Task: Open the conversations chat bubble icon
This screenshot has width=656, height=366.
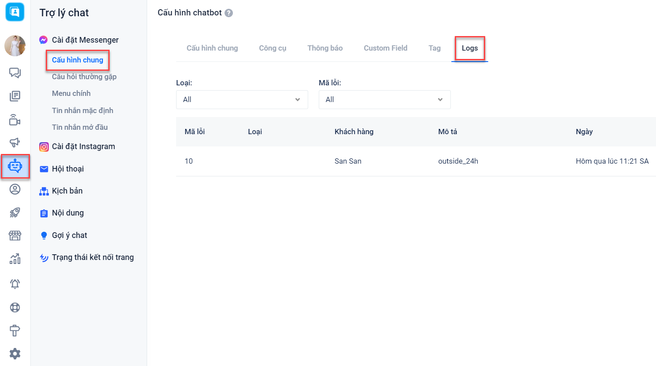Action: [15, 73]
